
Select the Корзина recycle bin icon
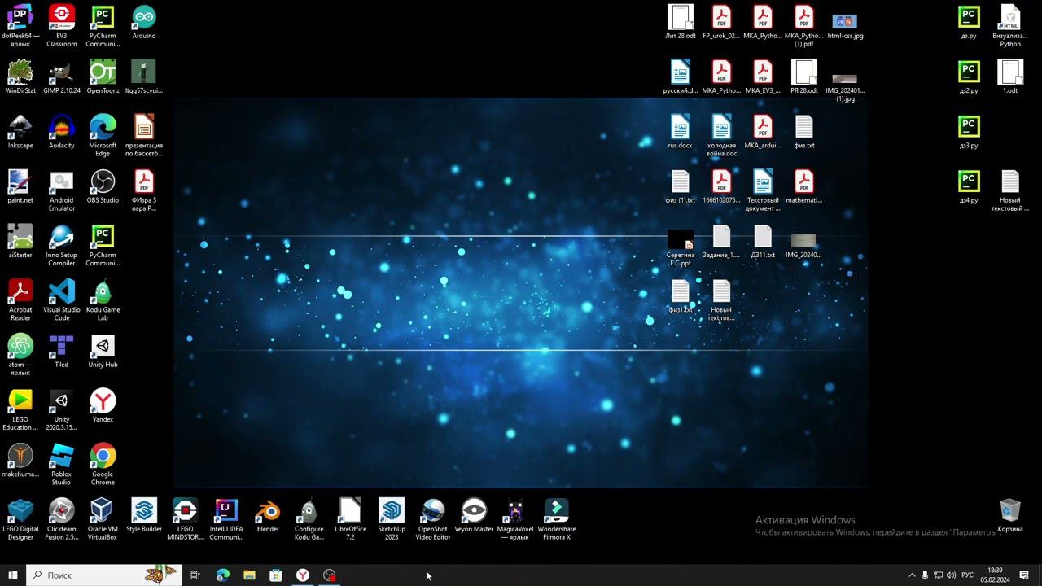coord(1010,514)
